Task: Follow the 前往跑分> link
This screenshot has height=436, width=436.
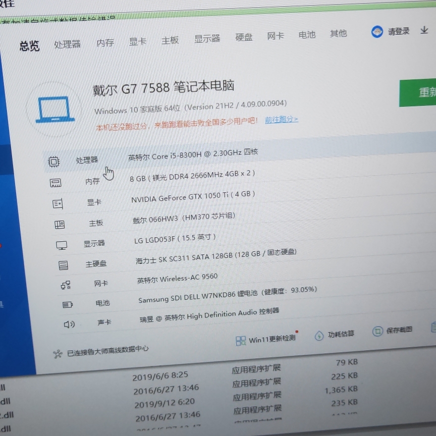Action: (282, 120)
